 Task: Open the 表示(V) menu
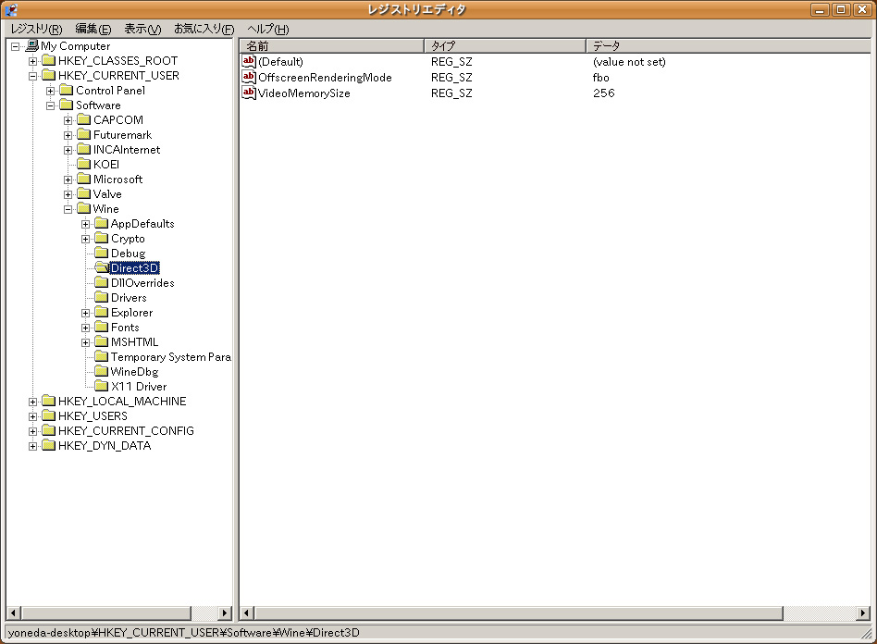(142, 29)
